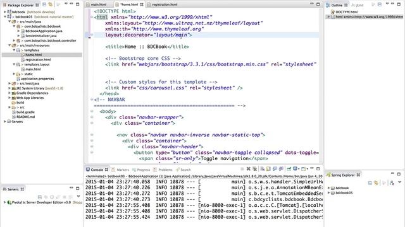
Task: Select ServletInitializer.java file
Action: click(40, 36)
